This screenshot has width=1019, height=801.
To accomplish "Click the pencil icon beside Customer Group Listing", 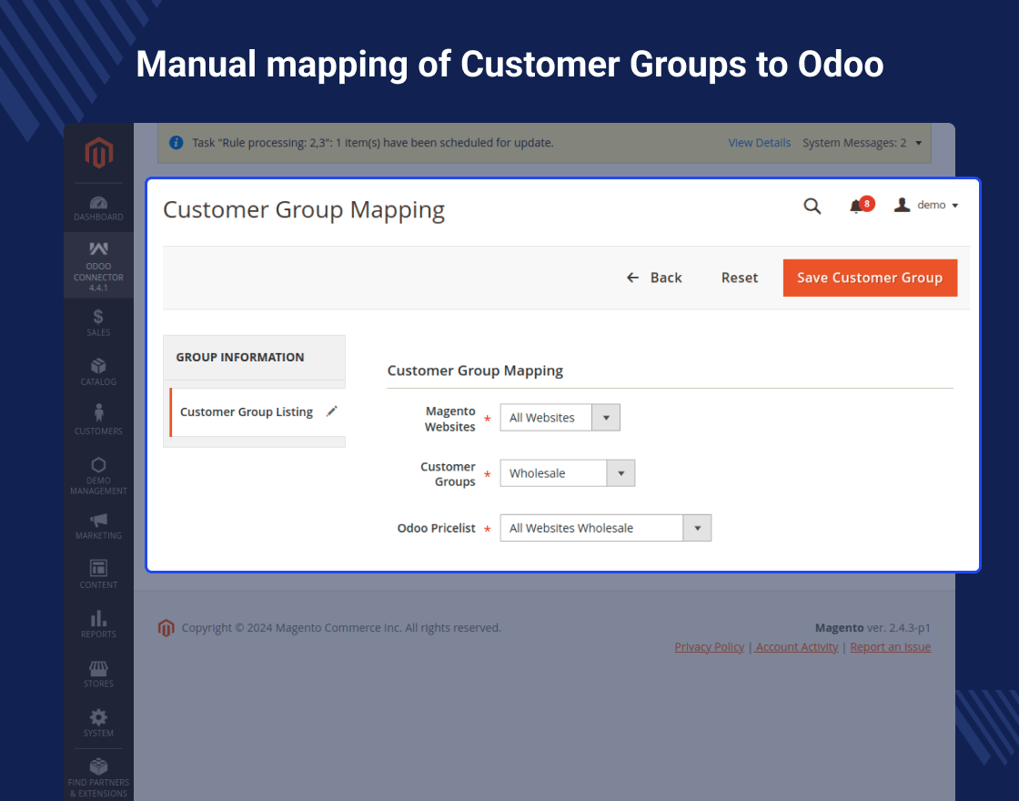I will coord(332,411).
